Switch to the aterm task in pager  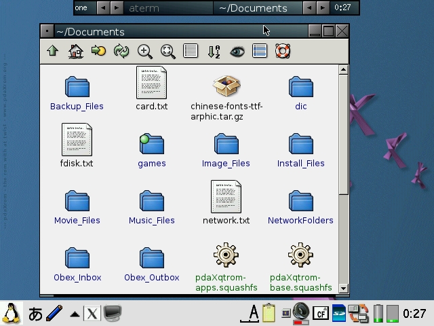point(168,8)
